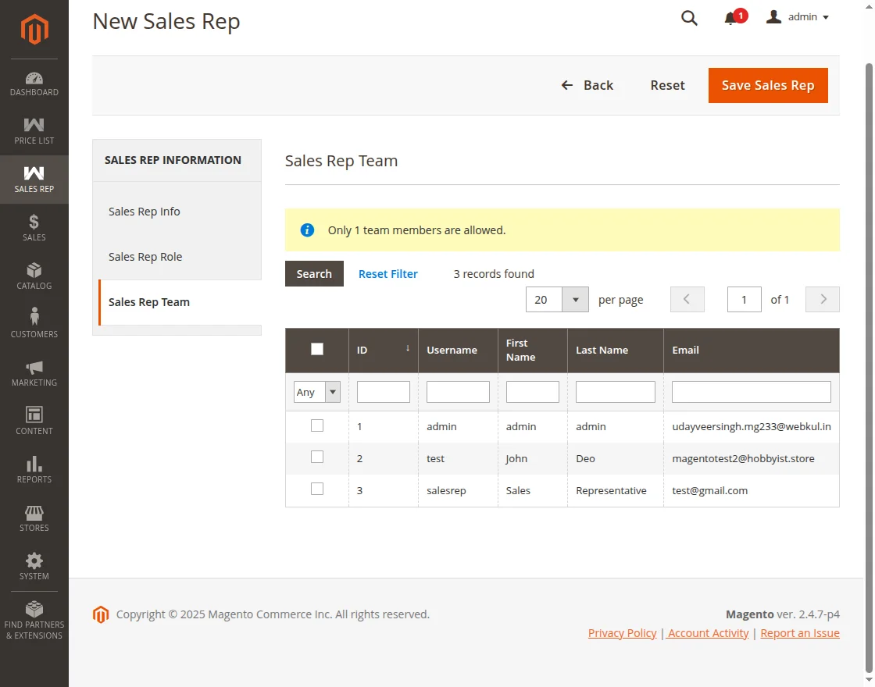The height and width of the screenshot is (687, 875).
Task: Check the box for user test
Action: (x=317, y=457)
